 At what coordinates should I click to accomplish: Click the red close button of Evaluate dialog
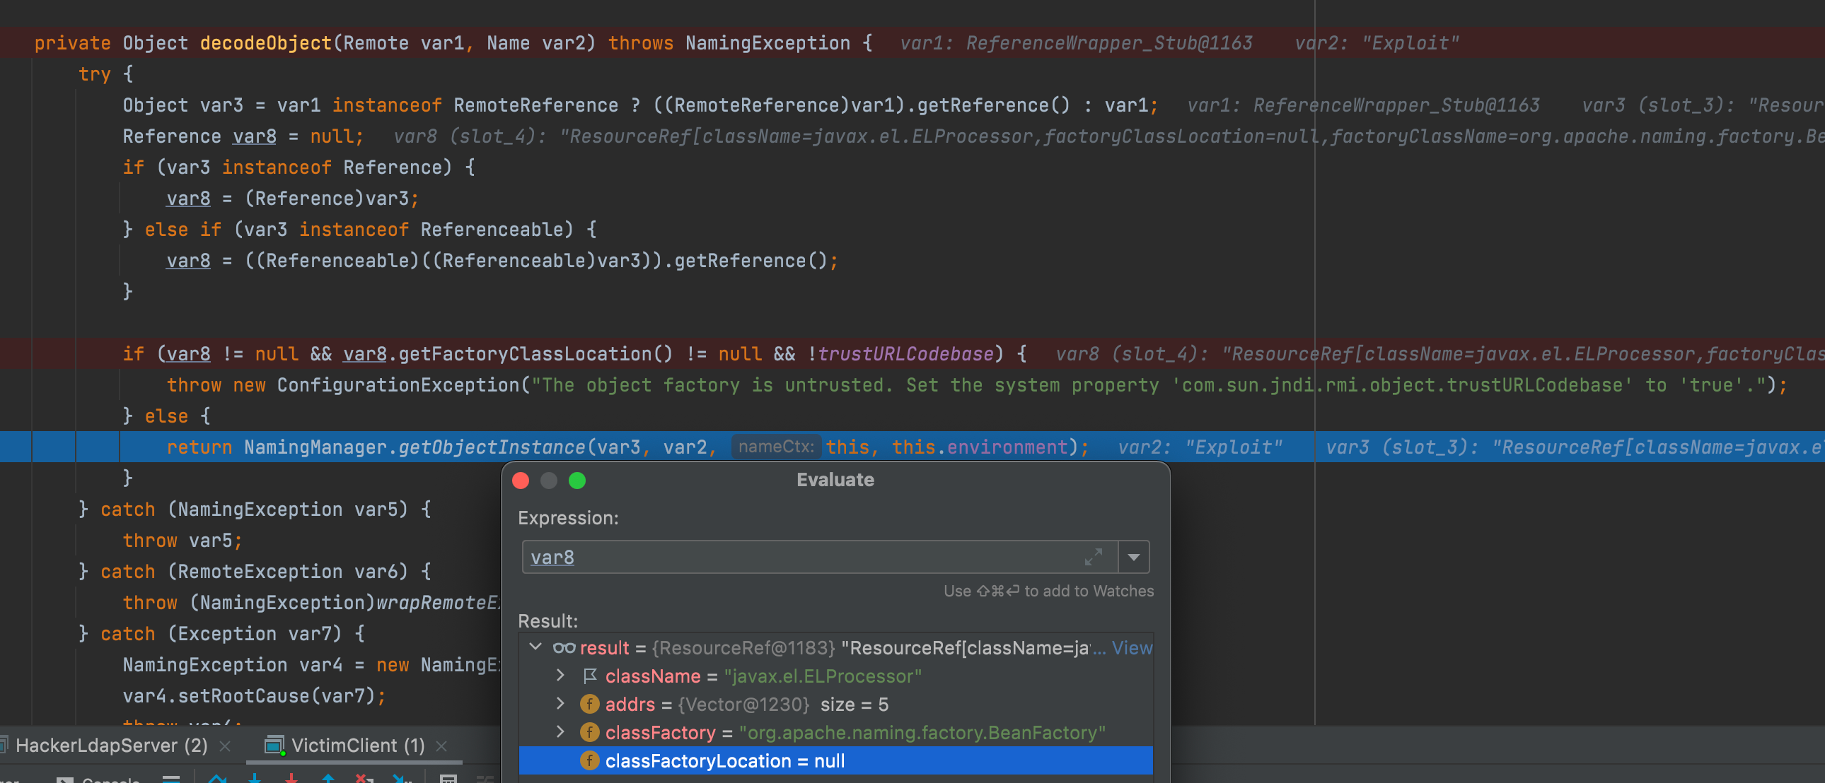coord(521,481)
